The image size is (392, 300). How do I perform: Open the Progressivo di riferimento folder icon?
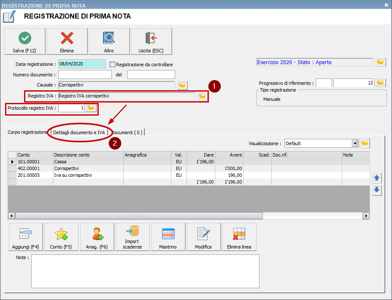click(x=381, y=83)
